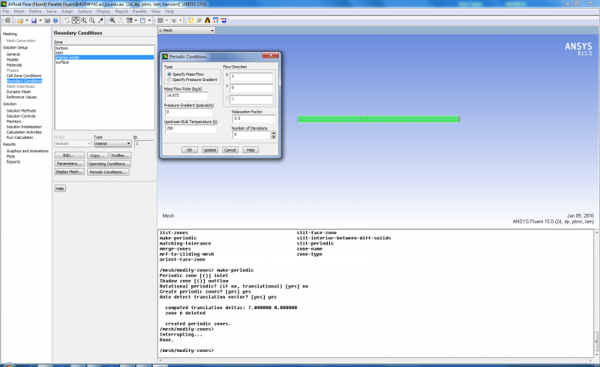
Task: Select Specify Mass Flow radio button
Action: click(x=169, y=74)
